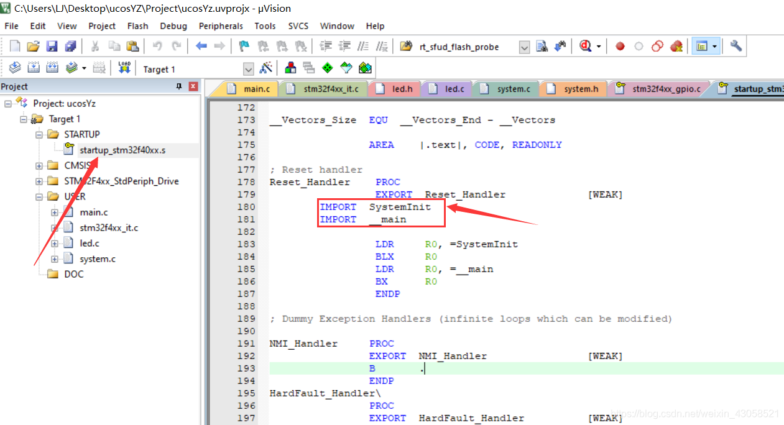This screenshot has width=784, height=425.
Task: Insert a breakpoint with red circle
Action: (x=620, y=46)
